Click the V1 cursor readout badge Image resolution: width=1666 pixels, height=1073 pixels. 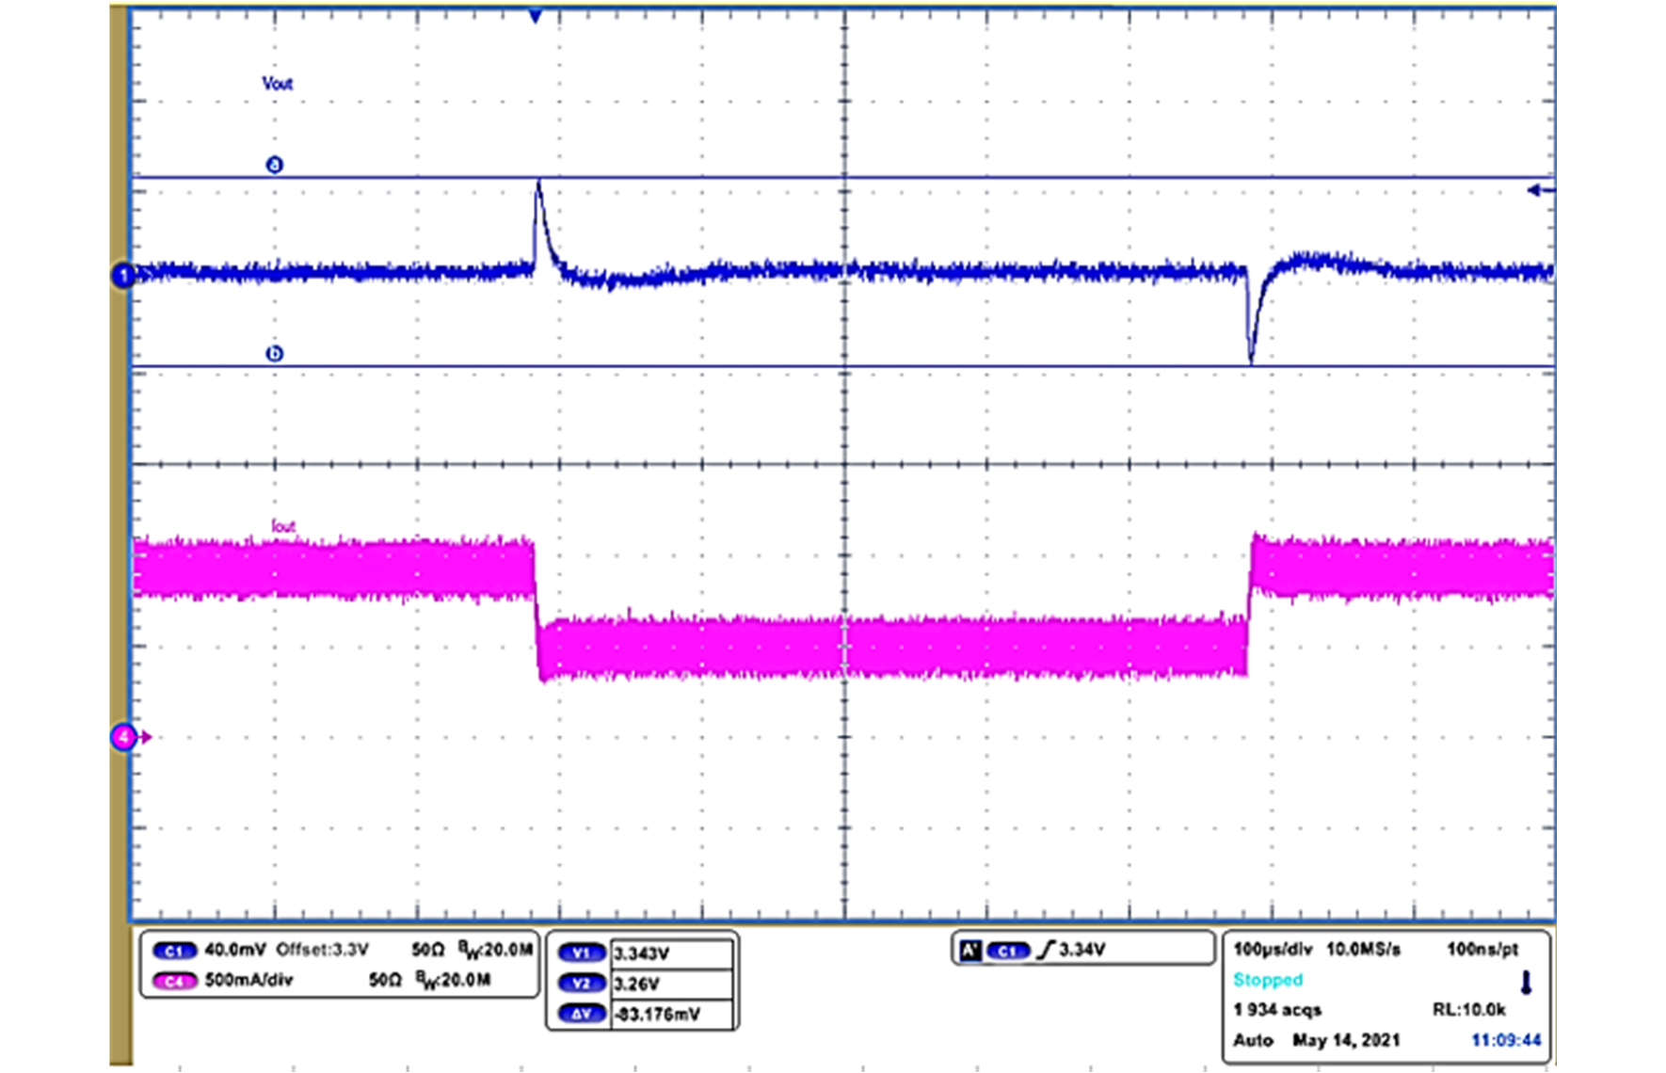(x=581, y=953)
